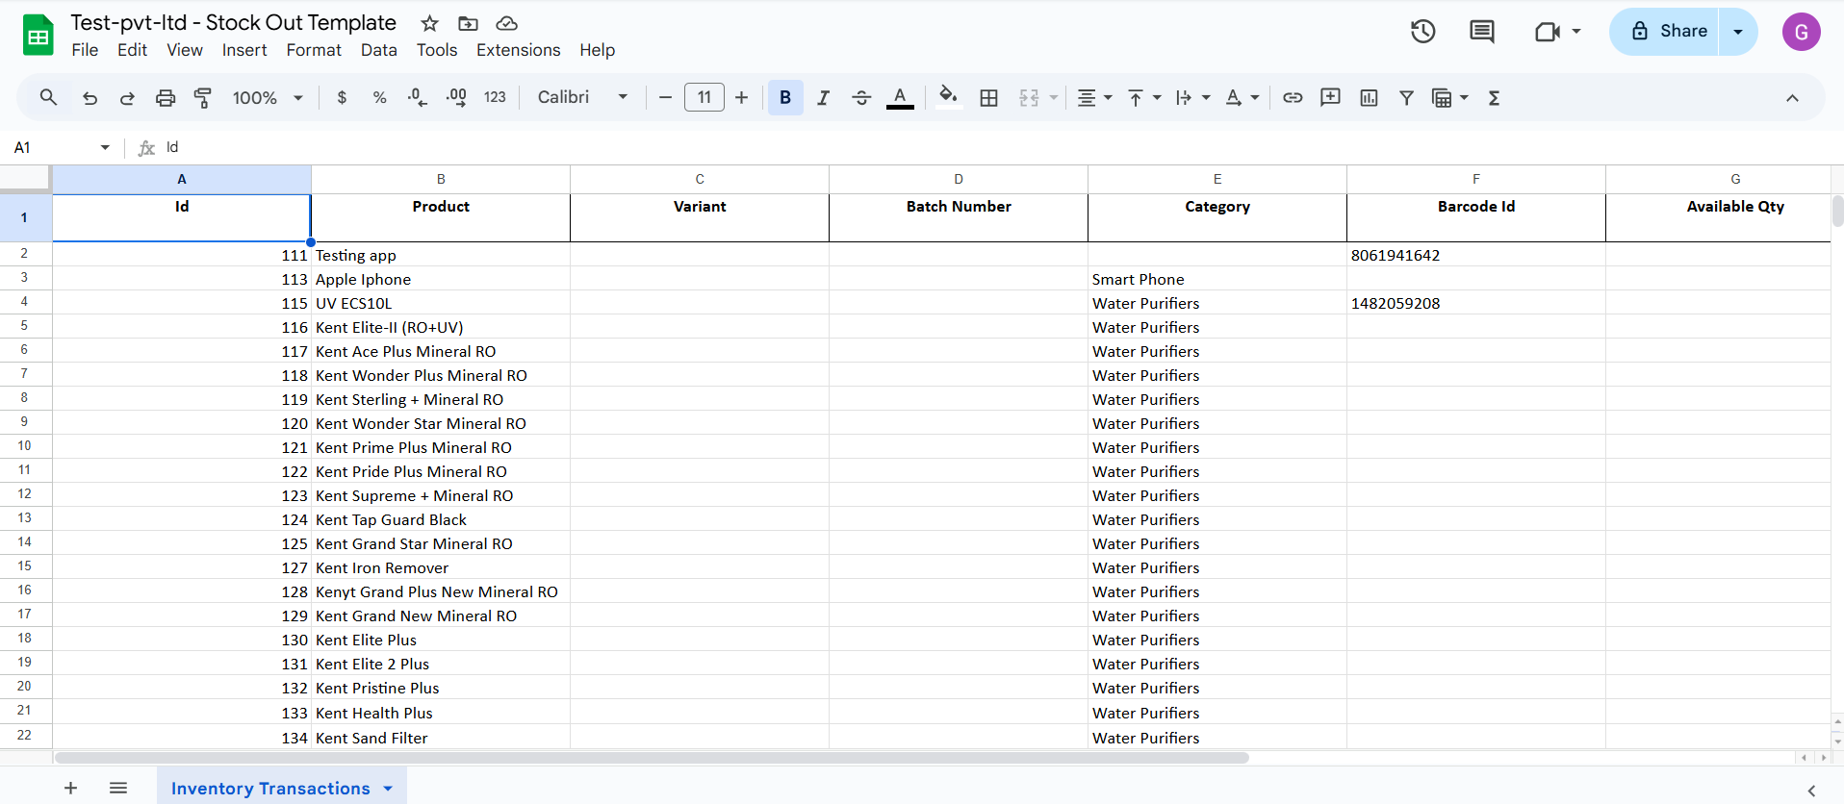Toggle bold formatting
Screen dimensions: 1844x804
coord(785,97)
